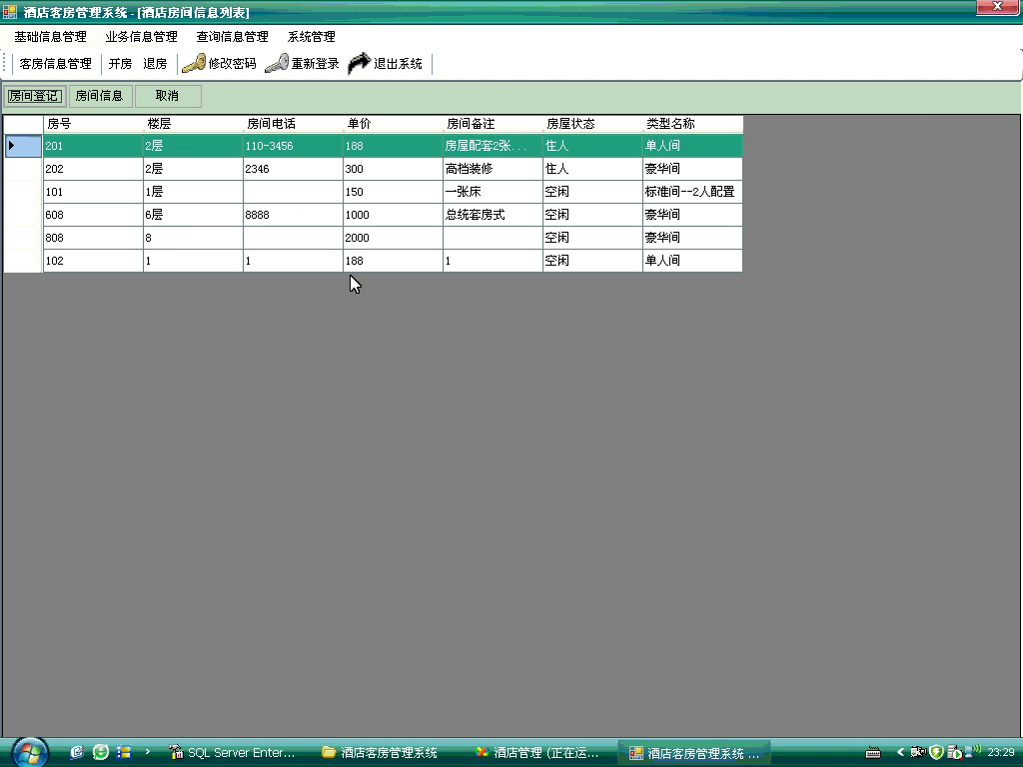Sort by 类型名称 column header
The image size is (1023, 767).
coord(692,123)
